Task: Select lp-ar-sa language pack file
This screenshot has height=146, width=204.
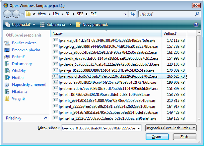Action: click(119, 40)
